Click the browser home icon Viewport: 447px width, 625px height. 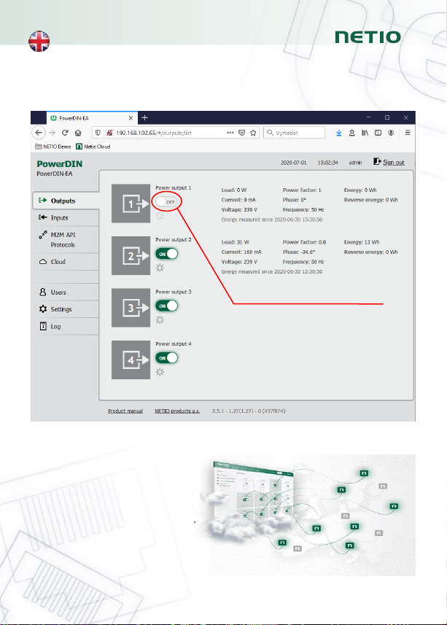[x=78, y=133]
